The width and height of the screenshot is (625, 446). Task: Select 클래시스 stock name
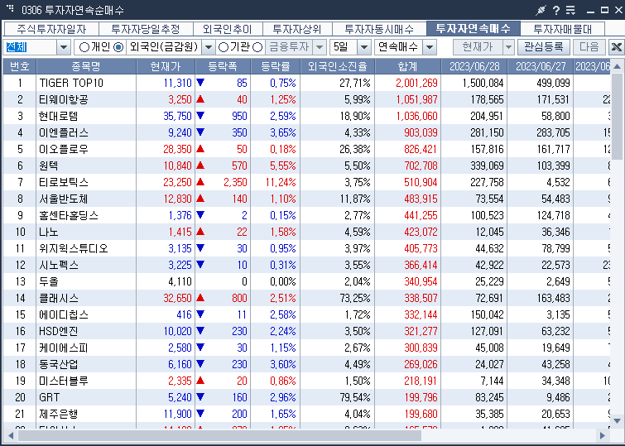(x=59, y=298)
